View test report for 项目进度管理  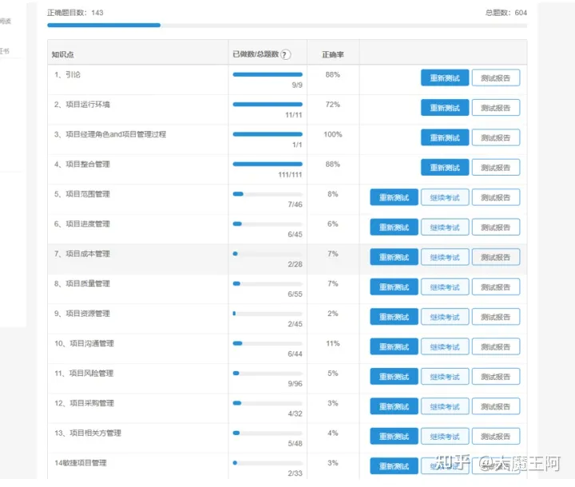click(x=495, y=228)
